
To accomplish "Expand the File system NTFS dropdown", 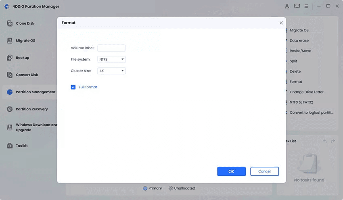I will (x=111, y=59).
